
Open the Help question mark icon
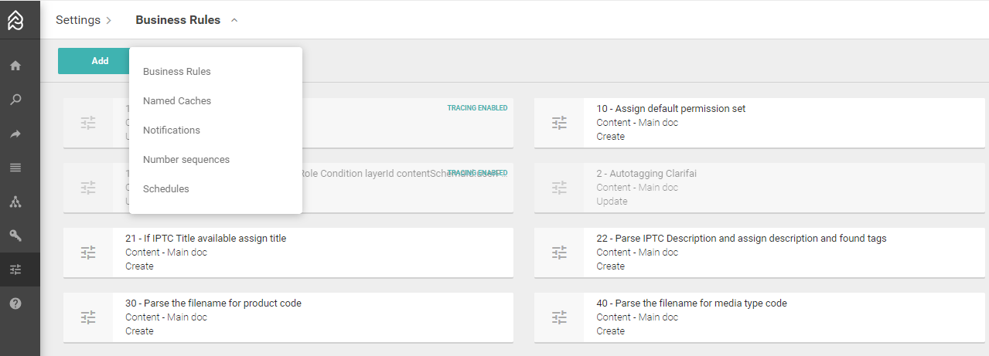pos(15,303)
